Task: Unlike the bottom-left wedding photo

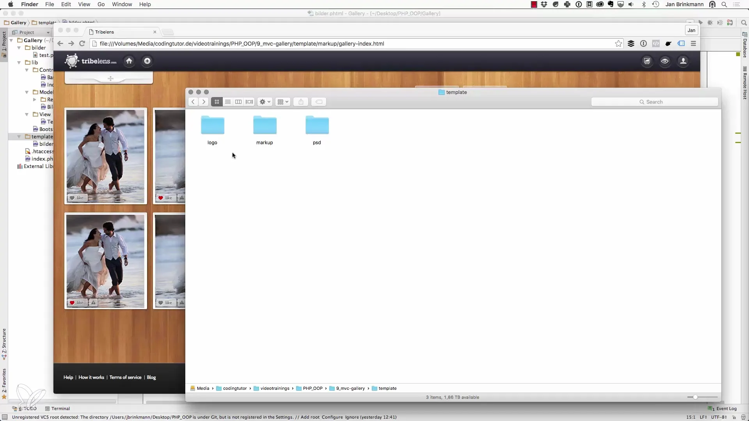Action: [x=77, y=302]
